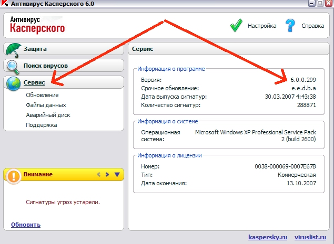Image resolution: width=334 pixels, height=244 pixels.
Task: Click the green checkmark settings icon
Action: tap(236, 25)
